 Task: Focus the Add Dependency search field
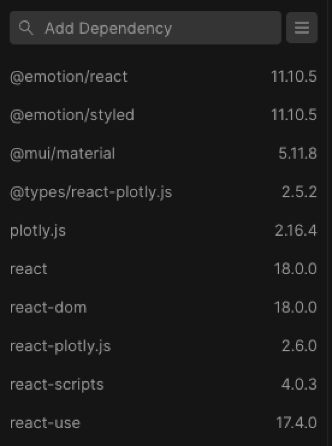[x=145, y=28]
